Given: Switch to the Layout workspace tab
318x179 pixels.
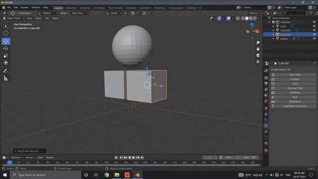Looking at the screenshot, I should click(58, 8).
